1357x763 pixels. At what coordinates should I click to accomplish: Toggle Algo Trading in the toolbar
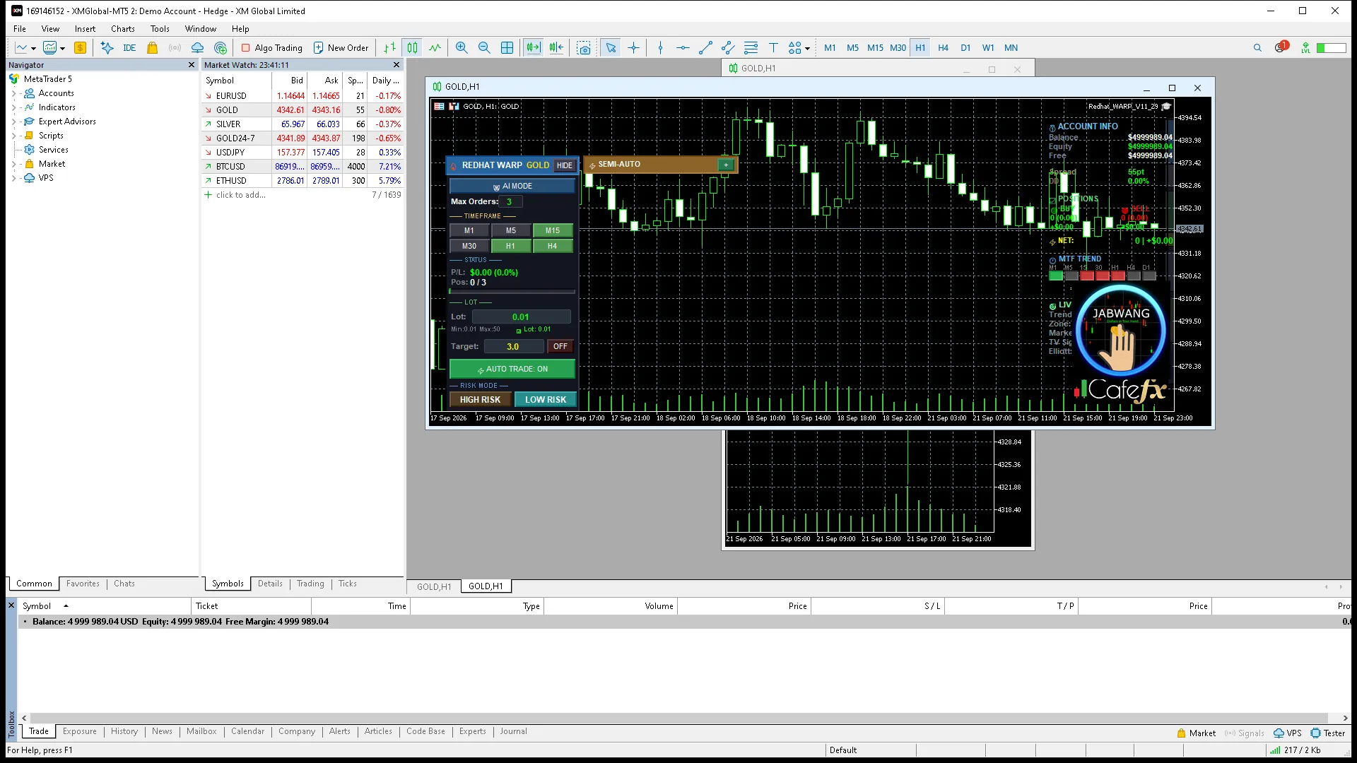[271, 48]
